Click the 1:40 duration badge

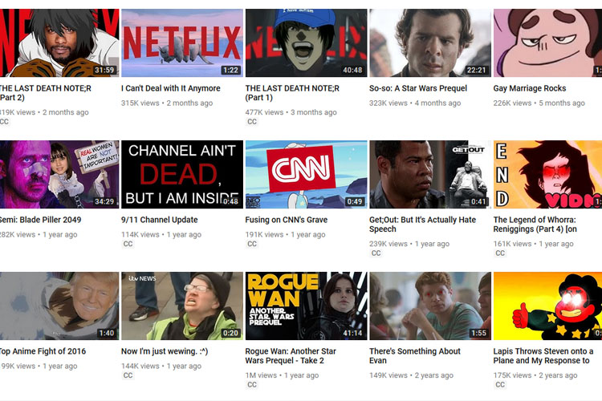[x=106, y=333]
